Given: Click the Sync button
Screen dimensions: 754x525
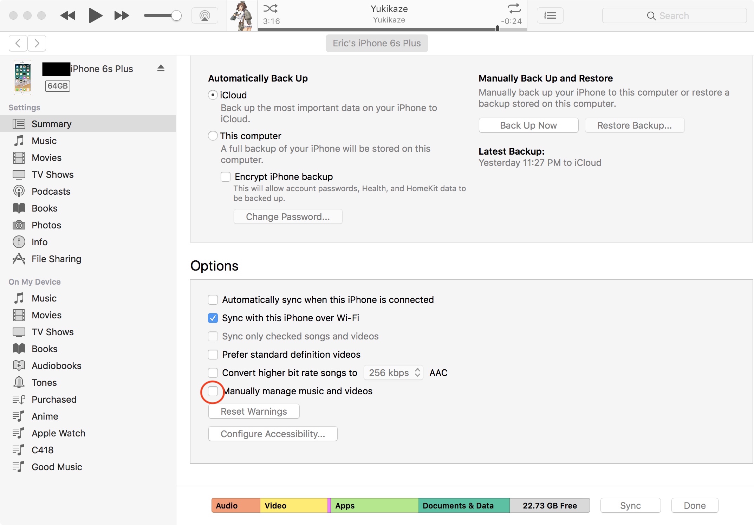Looking at the screenshot, I should pyautogui.click(x=630, y=506).
